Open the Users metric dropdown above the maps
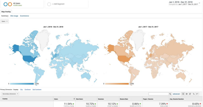Screen dimensions: 203x107 click(5, 21)
